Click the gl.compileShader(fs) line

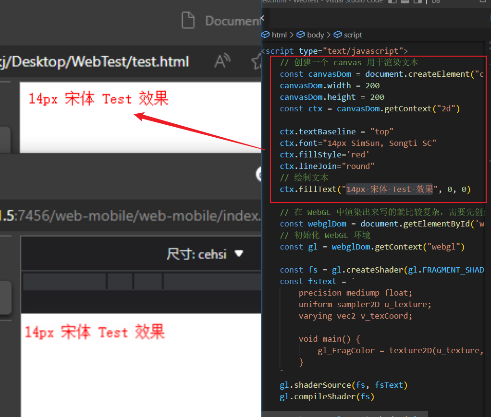[327, 397]
